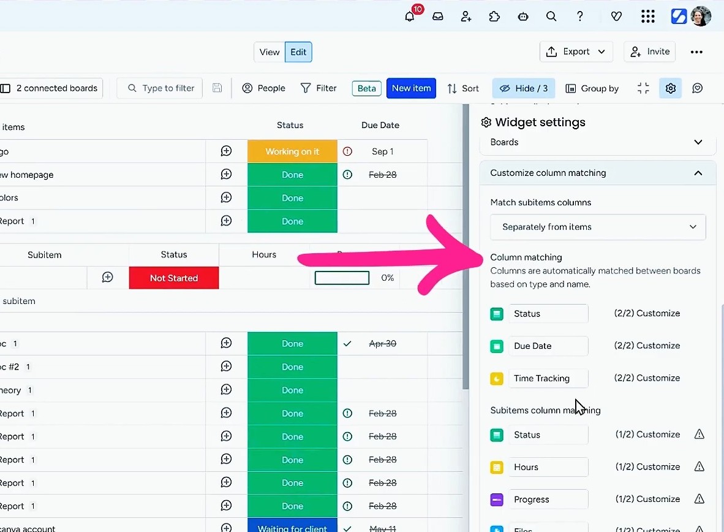The image size is (724, 532).
Task: Collapse Customize column matching section
Action: click(x=698, y=173)
